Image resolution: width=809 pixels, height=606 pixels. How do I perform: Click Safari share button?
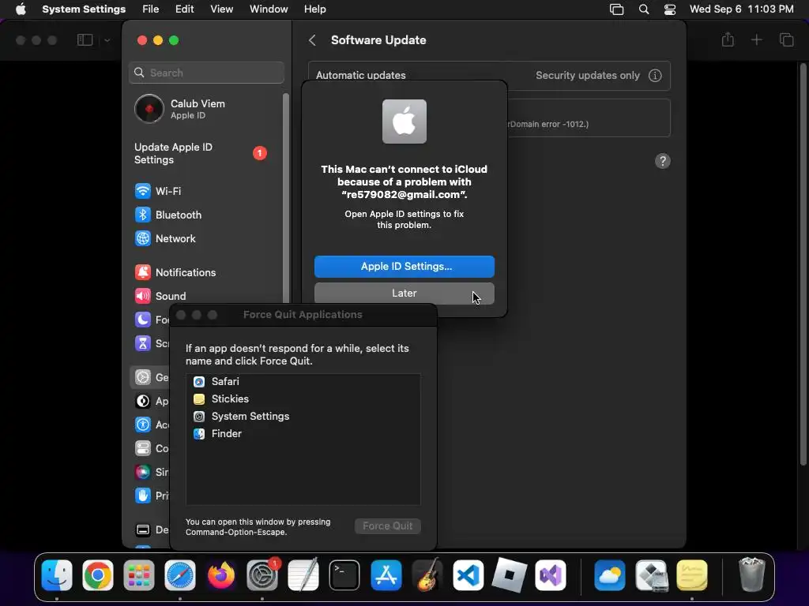tap(728, 39)
